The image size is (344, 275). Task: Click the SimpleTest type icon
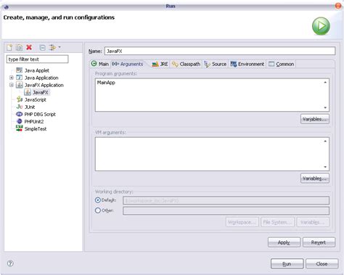[19, 128]
